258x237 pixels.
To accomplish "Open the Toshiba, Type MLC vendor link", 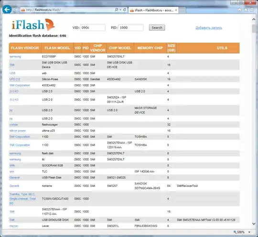I will [x=22, y=199].
